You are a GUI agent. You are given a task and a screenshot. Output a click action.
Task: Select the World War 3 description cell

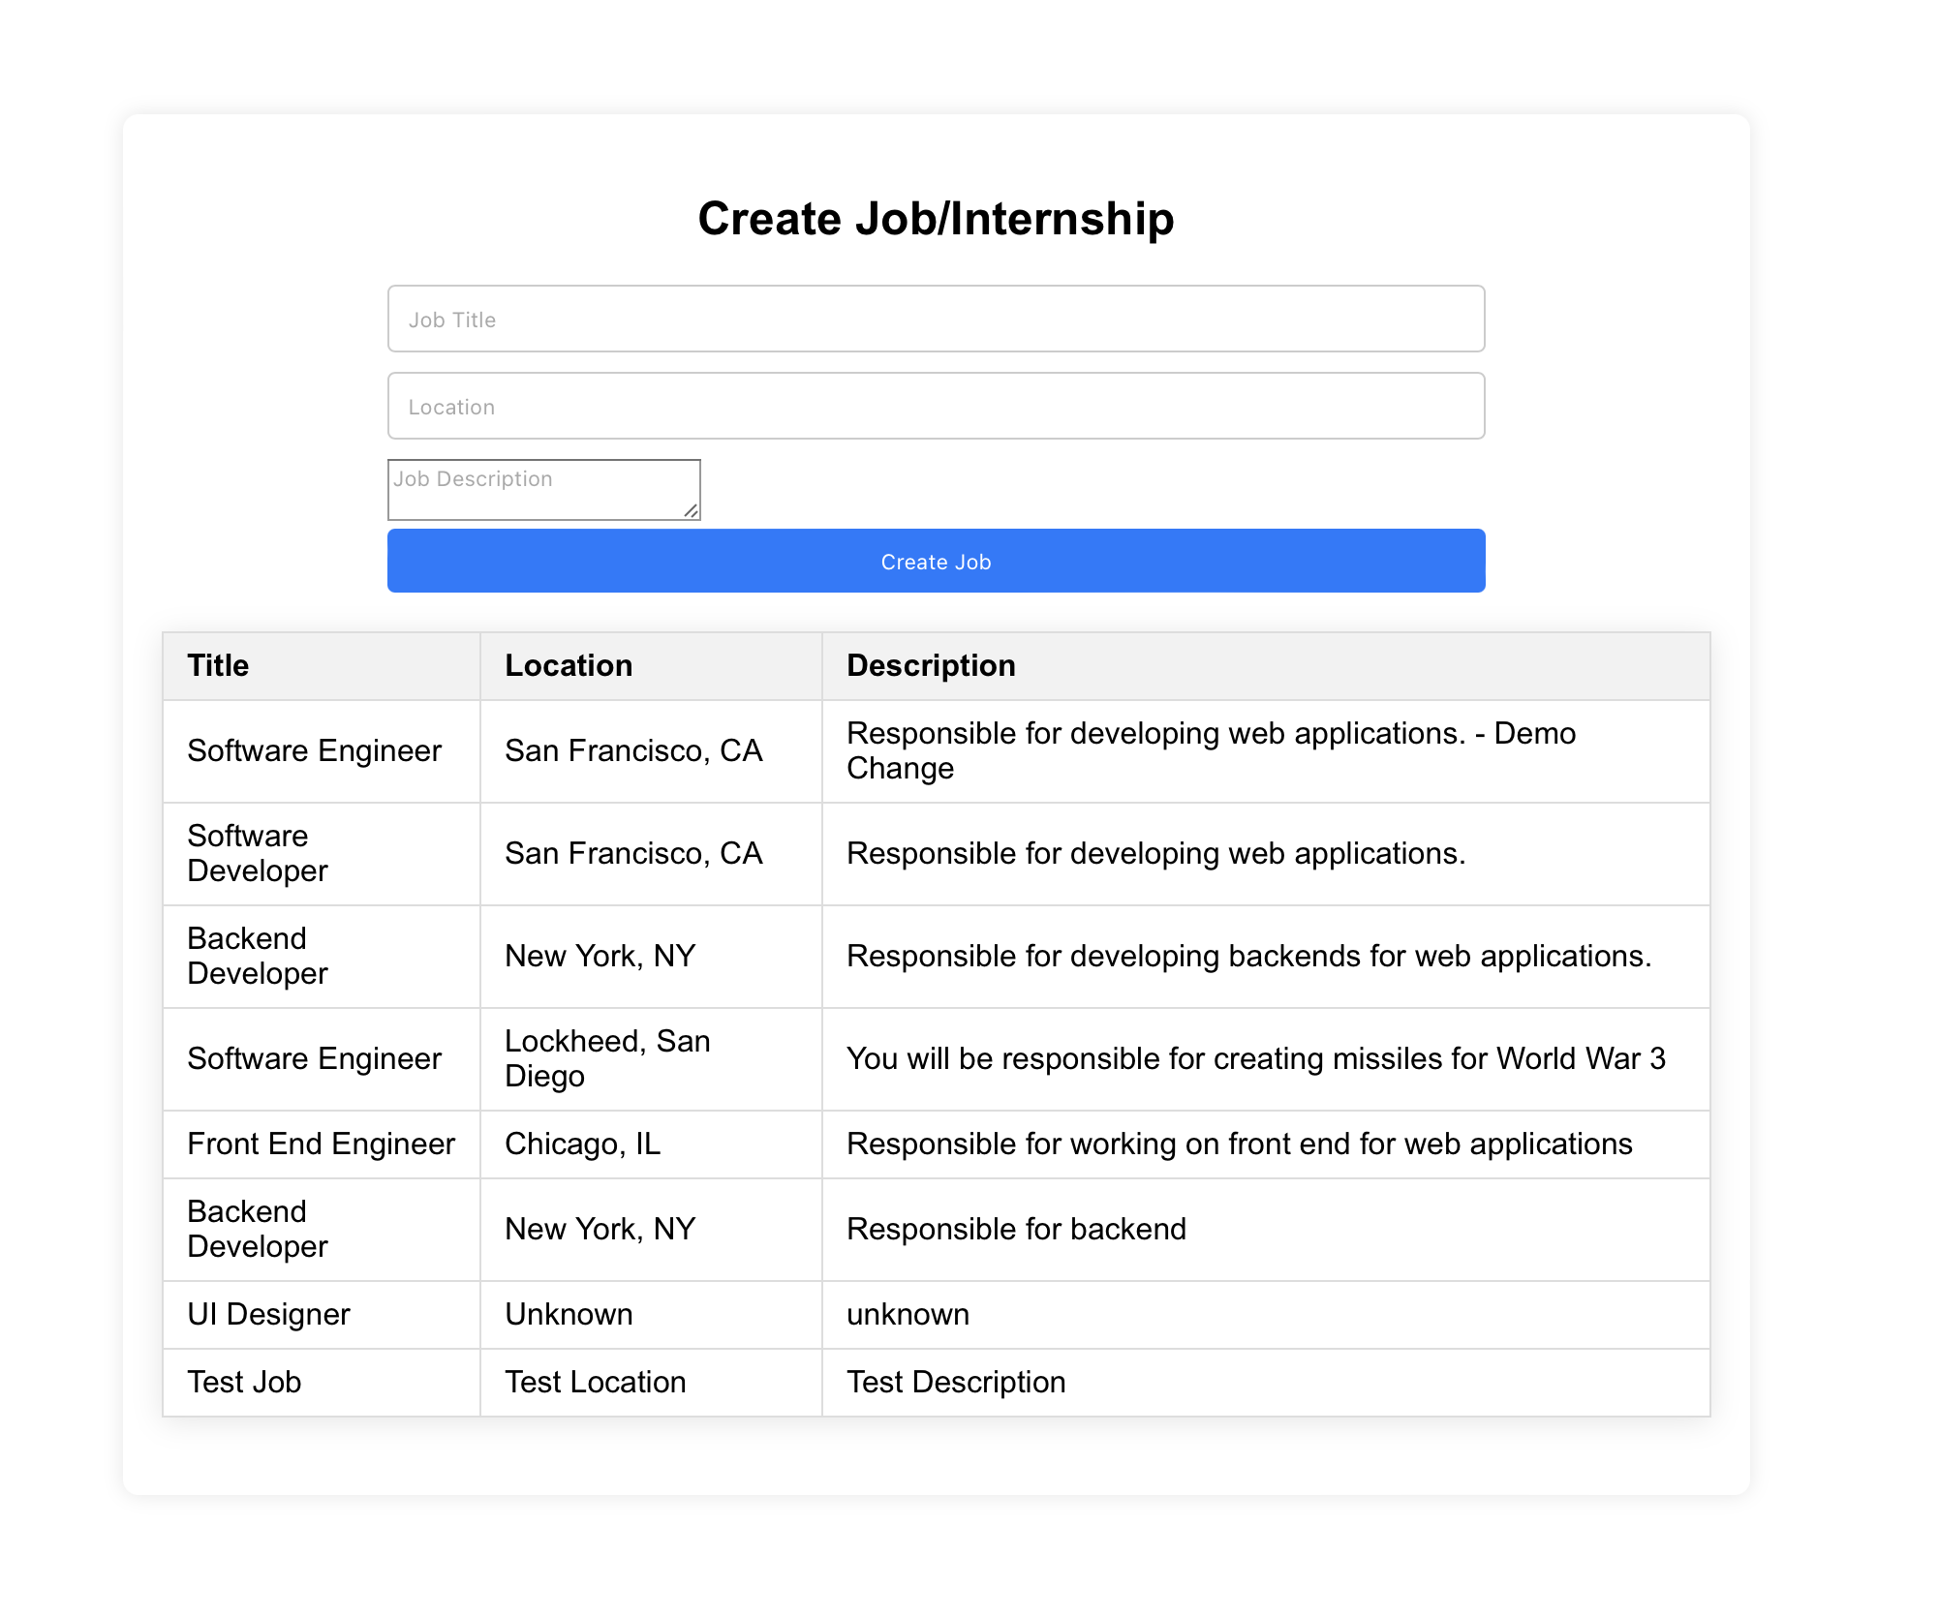click(1266, 1059)
